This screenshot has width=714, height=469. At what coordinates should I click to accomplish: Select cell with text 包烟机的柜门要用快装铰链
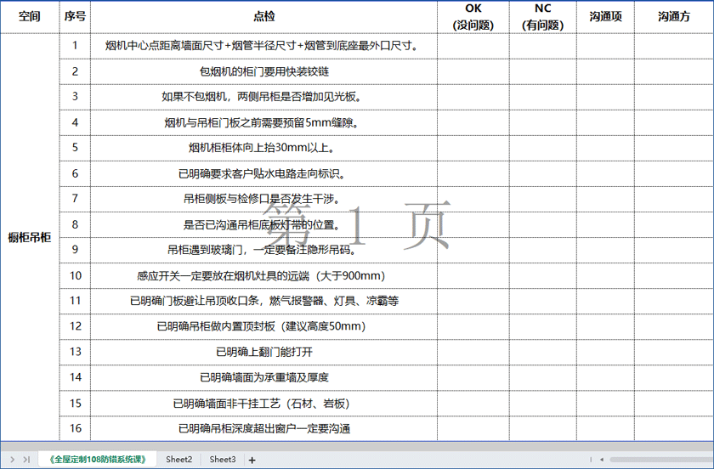(263, 71)
